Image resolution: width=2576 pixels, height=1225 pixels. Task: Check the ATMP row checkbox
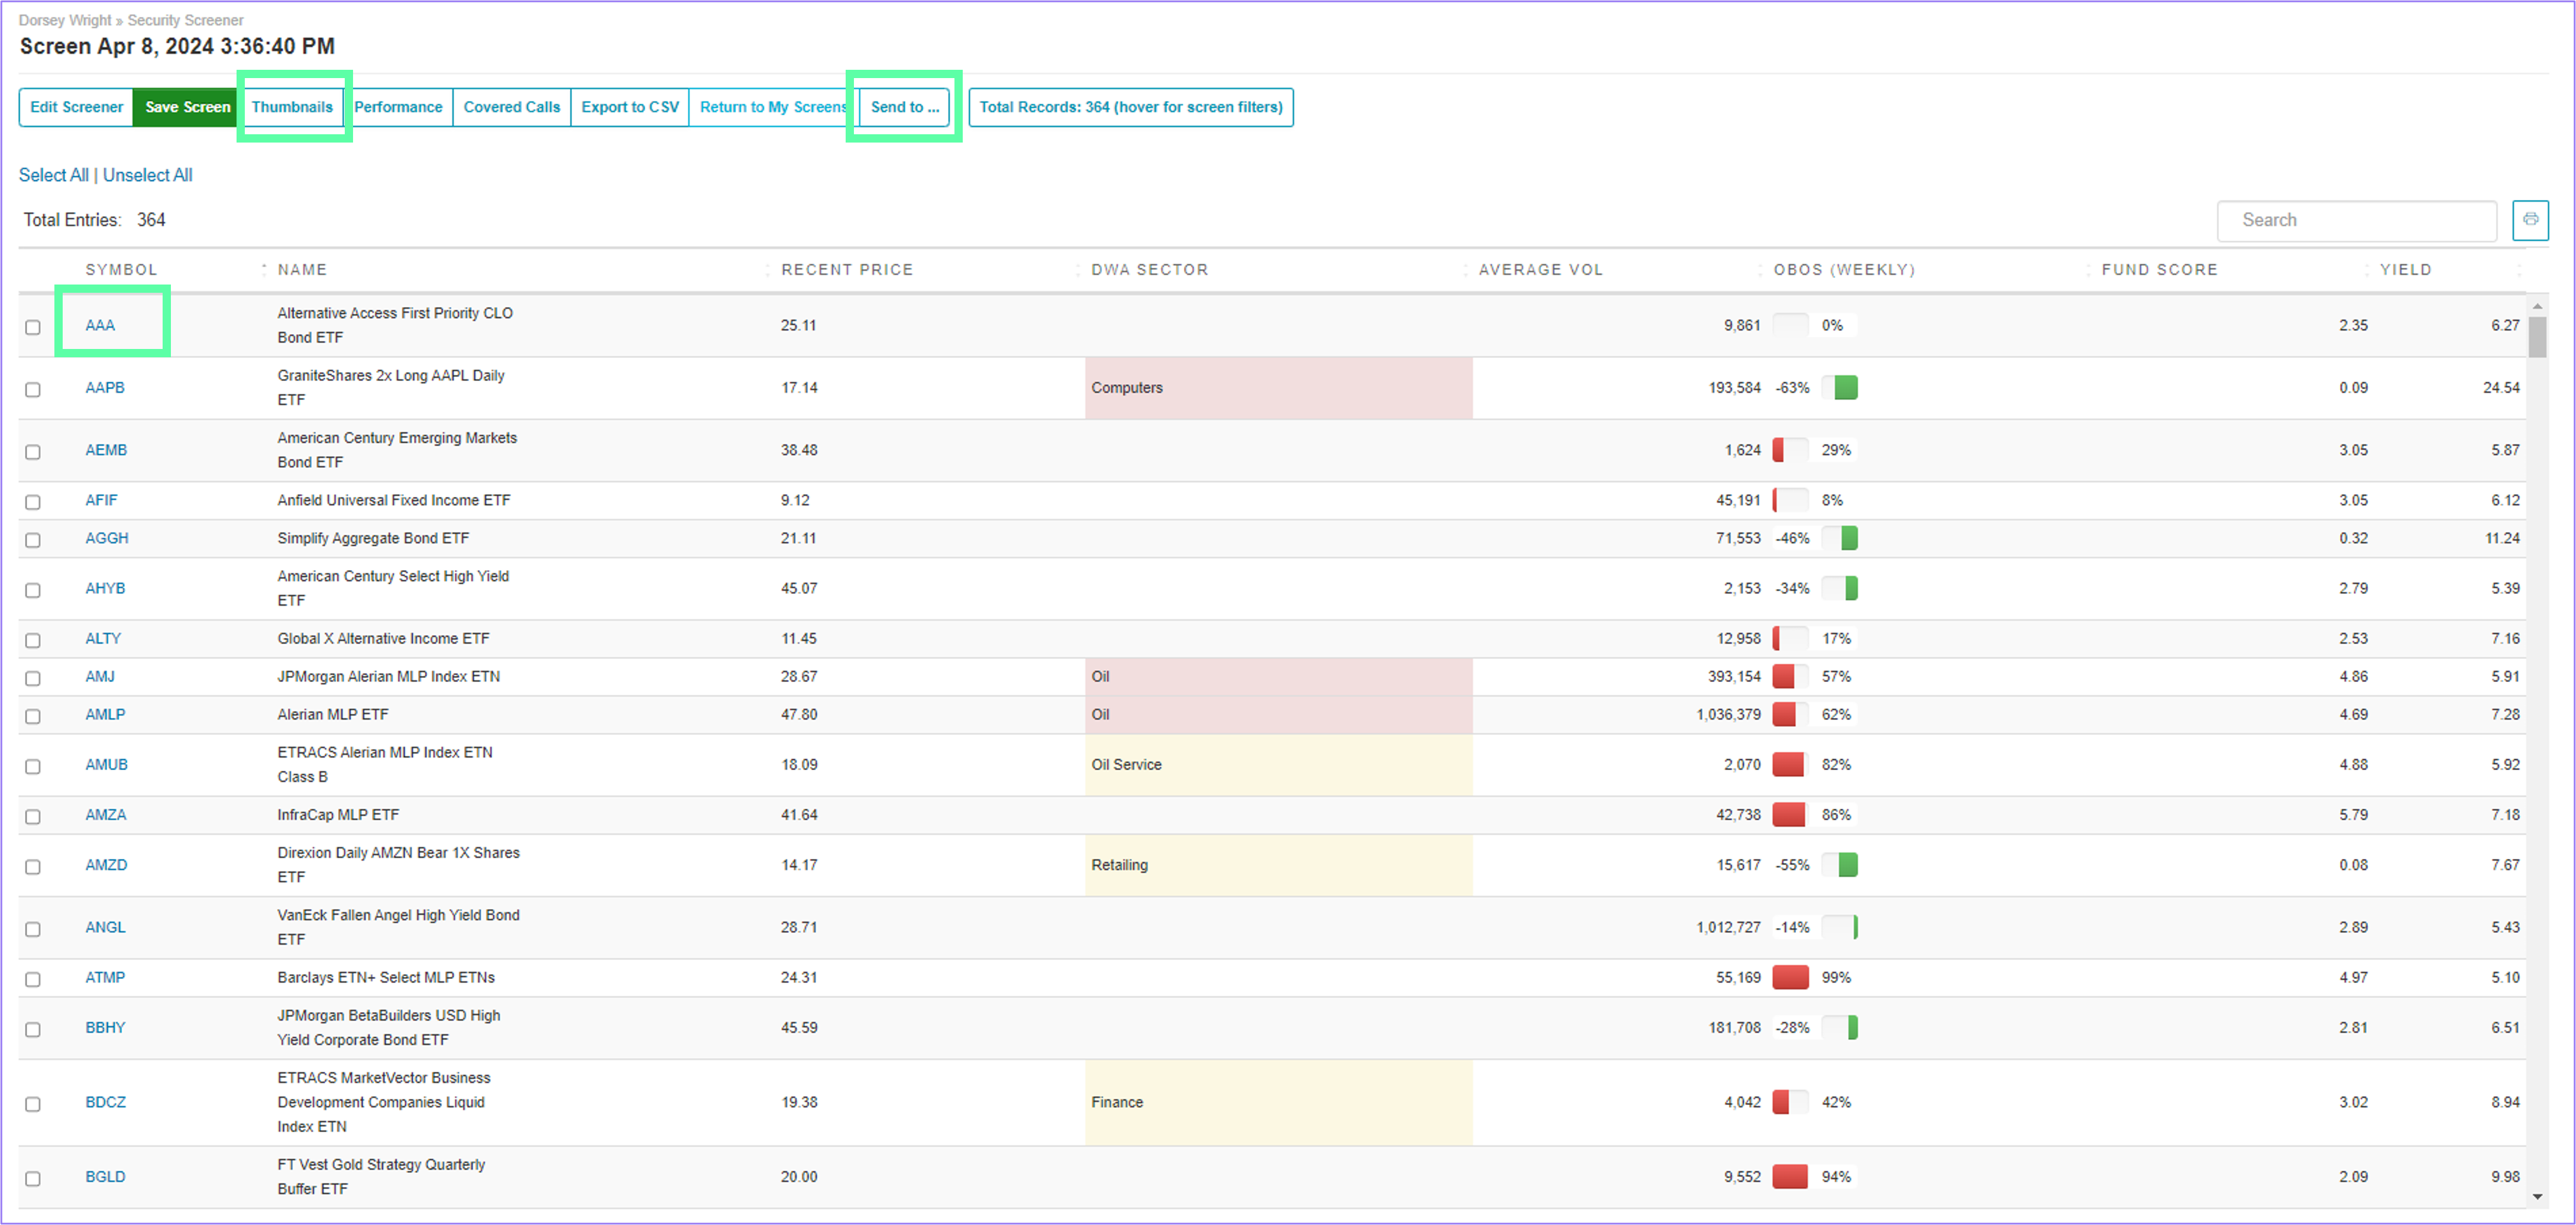[x=33, y=979]
